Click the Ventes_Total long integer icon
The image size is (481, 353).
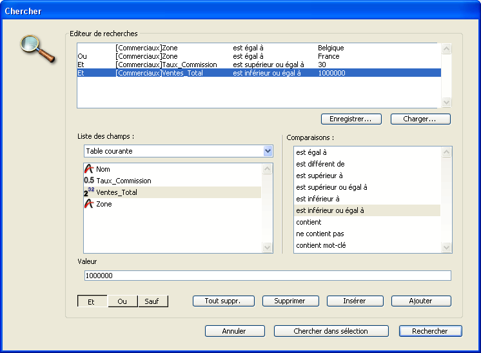tap(89, 192)
